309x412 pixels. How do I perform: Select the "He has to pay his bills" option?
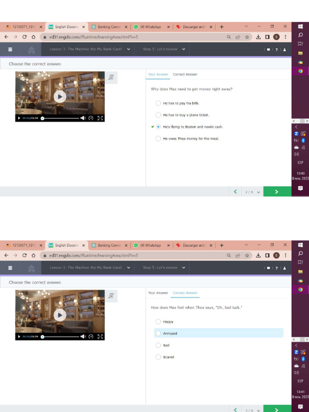158,103
